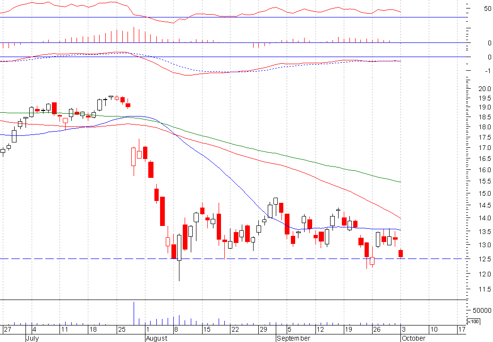Select the x100 volume multiplier box

click(473, 322)
